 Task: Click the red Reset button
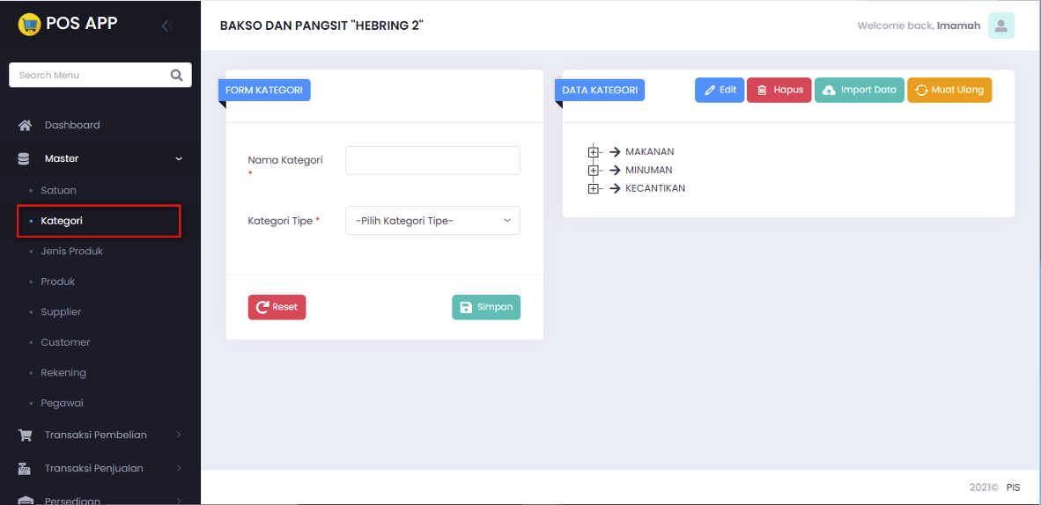(277, 307)
